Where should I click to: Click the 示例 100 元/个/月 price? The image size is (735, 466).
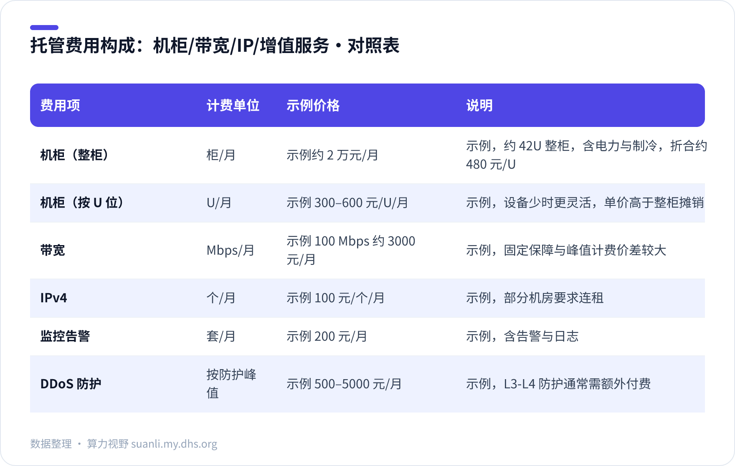click(x=335, y=298)
